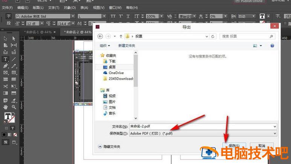Open the font family dropdown arrow
This screenshot has width=291, height=164.
click(73, 16)
